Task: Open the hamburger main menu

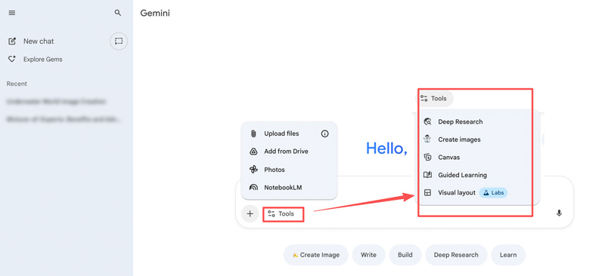Action: [12, 13]
